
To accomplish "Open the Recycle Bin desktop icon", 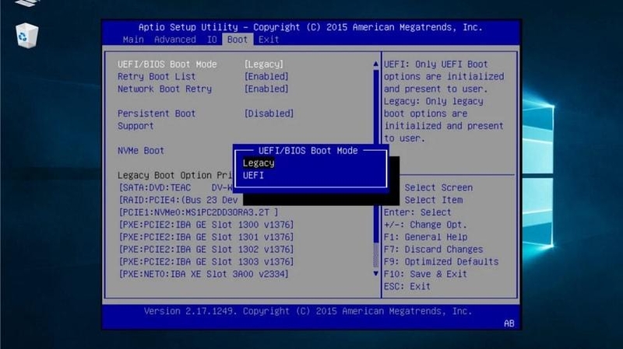I will (26, 35).
